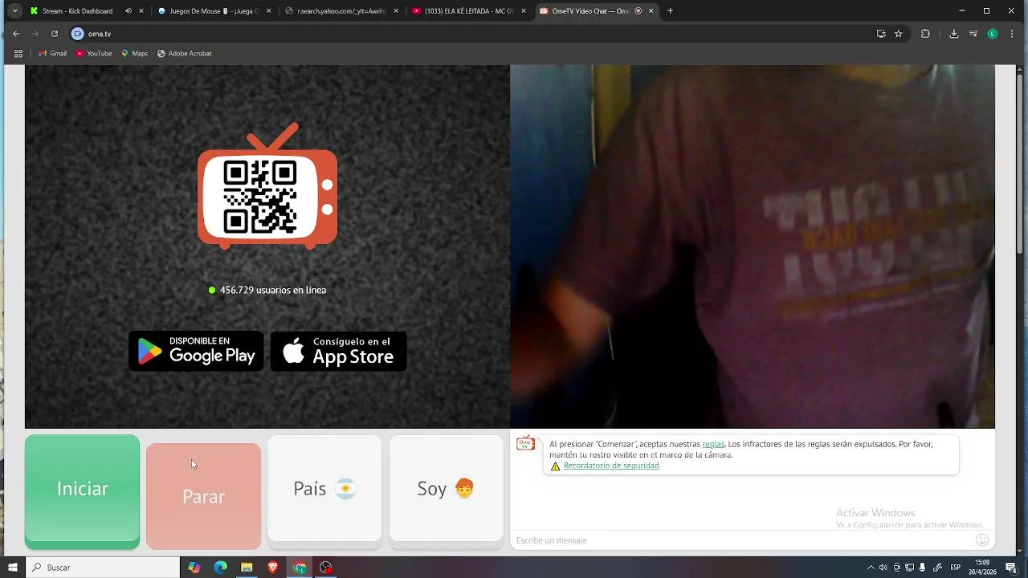The image size is (1028, 578).
Task: Open the Google apps grid bookmark
Action: tap(18, 54)
